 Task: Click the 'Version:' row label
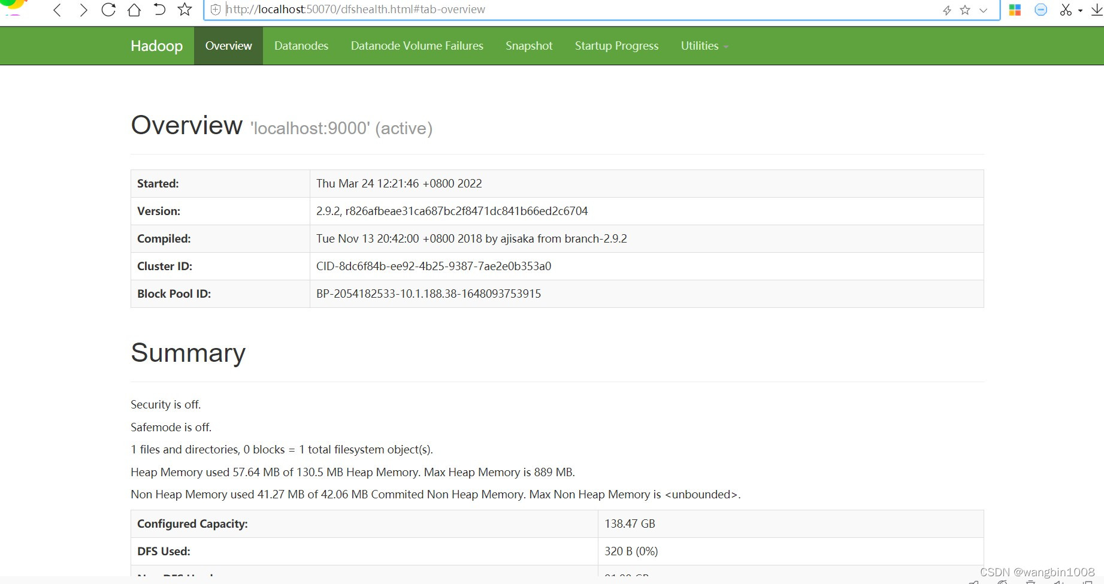[159, 211]
